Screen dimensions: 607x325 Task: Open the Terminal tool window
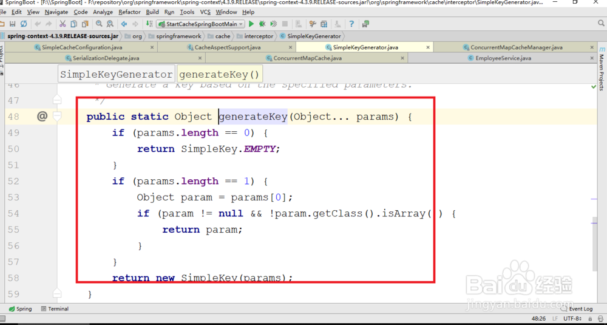pos(55,309)
